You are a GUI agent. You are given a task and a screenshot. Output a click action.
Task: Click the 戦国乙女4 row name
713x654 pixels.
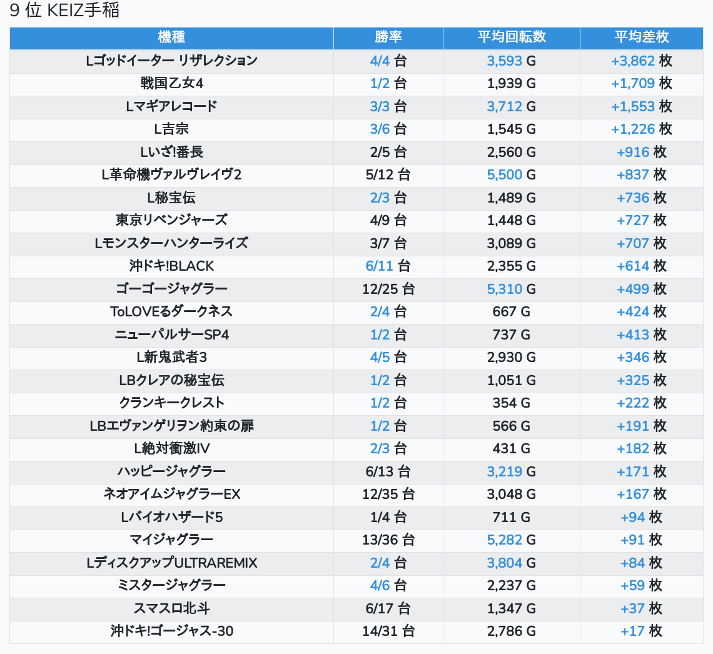click(171, 84)
